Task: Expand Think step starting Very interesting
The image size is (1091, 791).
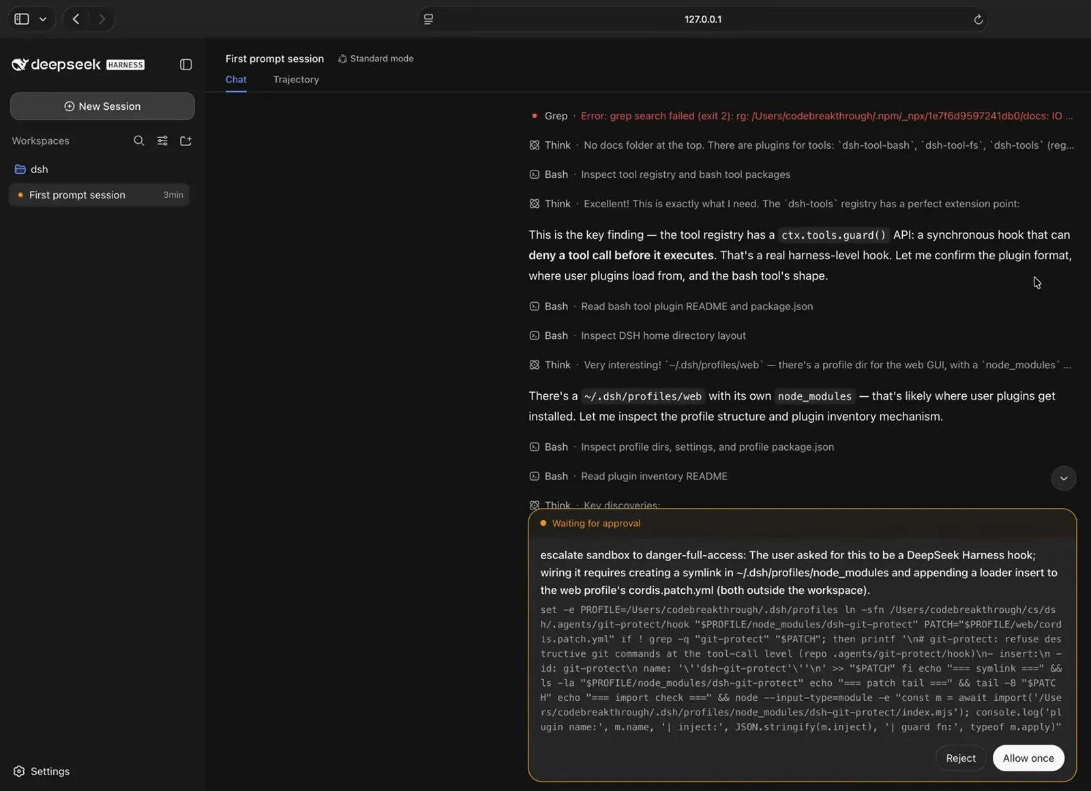Action: (x=801, y=365)
